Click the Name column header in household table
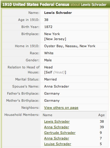Viewport: 110px width, 148px height. point(47,115)
